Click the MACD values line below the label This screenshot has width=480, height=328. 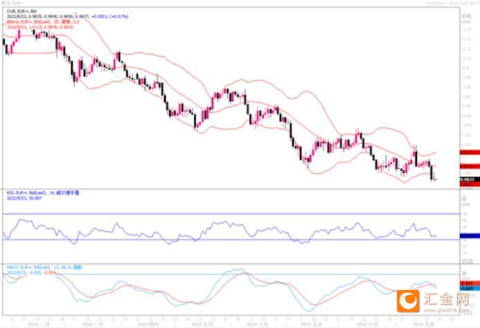[x=31, y=273]
